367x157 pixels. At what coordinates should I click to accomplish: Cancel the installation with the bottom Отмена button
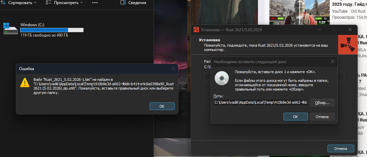click(340, 148)
